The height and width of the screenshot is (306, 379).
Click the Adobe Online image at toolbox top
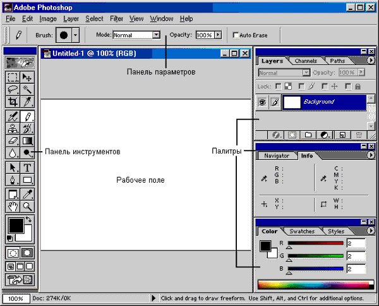[x=20, y=63]
